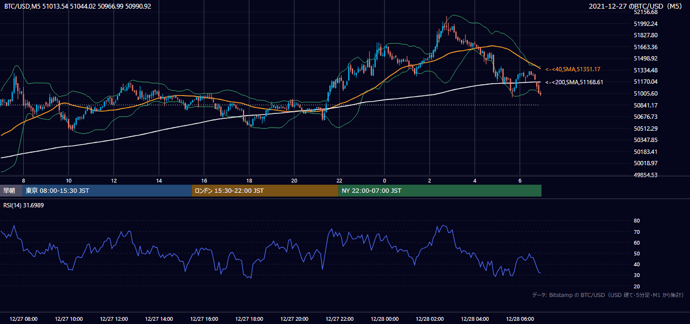Click hour tick 0 under price chart
This screenshot has height=324, width=690.
[384, 180]
